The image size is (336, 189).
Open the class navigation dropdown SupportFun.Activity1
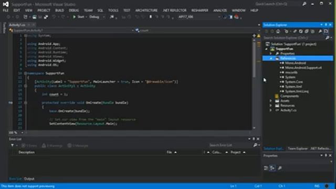point(71,30)
